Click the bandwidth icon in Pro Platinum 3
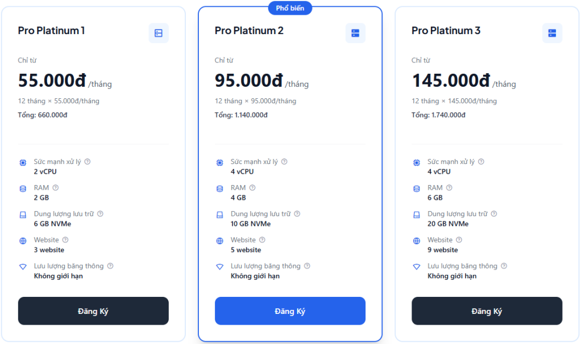Screen dimensions: 582x344 click(x=417, y=267)
